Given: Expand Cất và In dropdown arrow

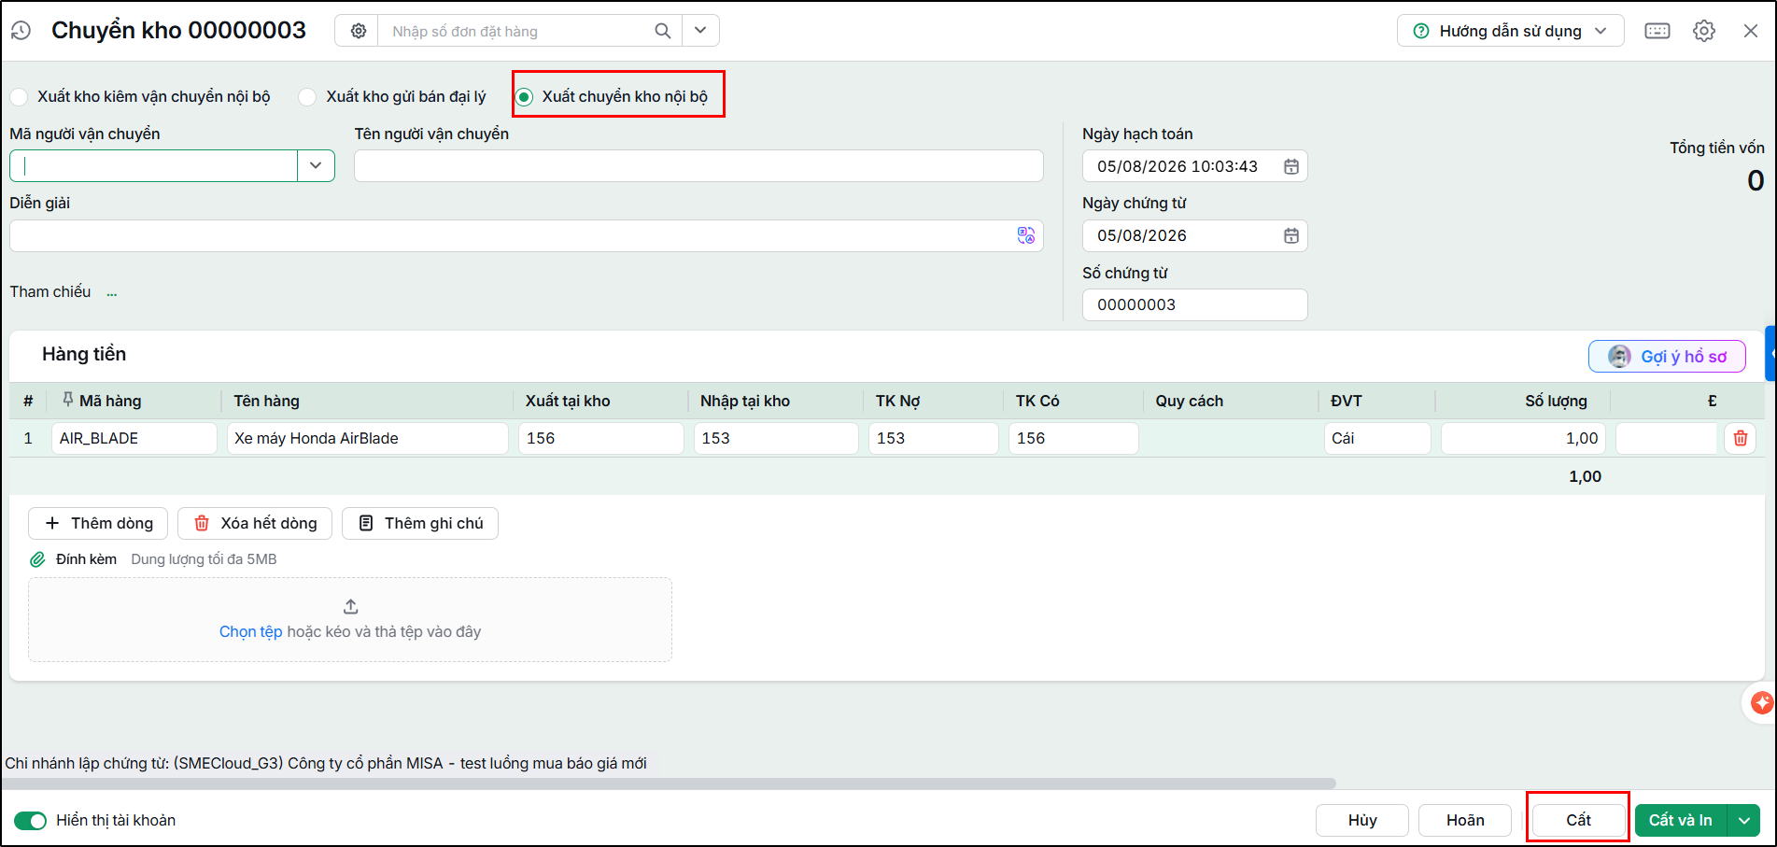Looking at the screenshot, I should (1744, 820).
